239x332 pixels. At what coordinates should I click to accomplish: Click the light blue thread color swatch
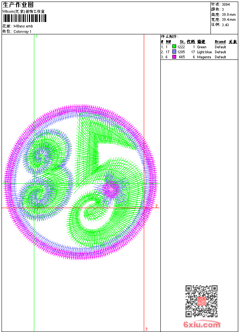coord(174,52)
